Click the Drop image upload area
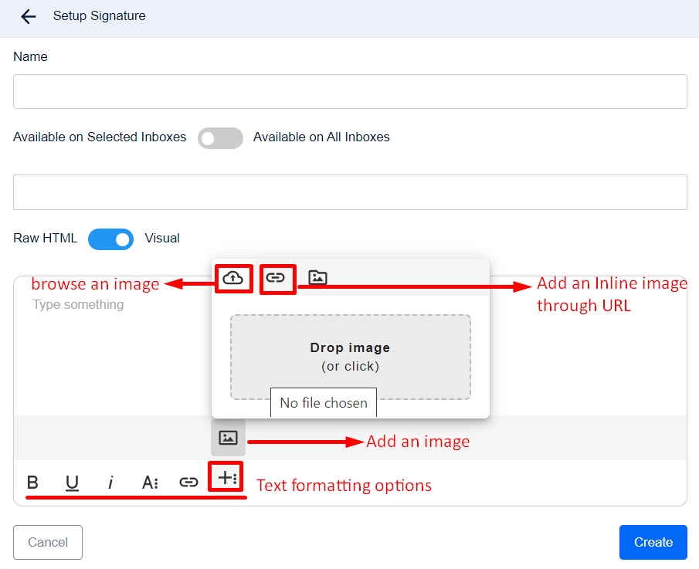699x569 pixels. point(351,357)
